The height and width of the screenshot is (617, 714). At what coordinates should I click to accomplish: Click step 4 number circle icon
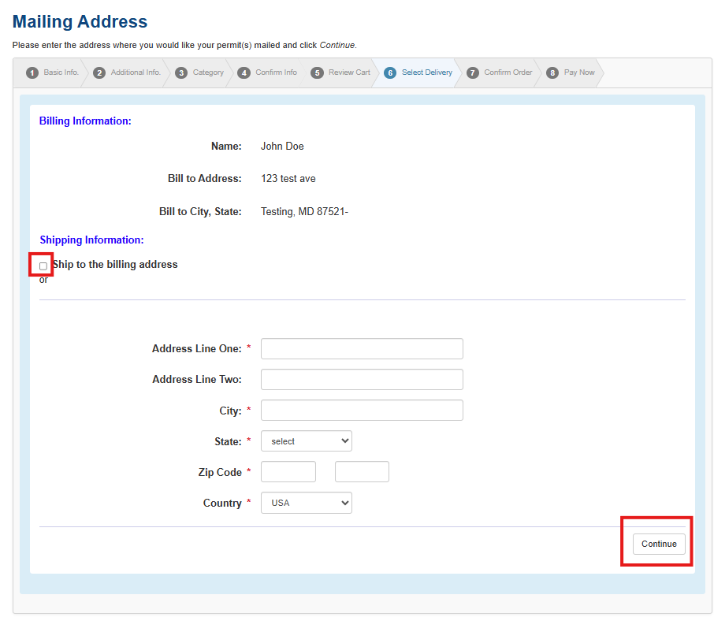click(x=244, y=73)
